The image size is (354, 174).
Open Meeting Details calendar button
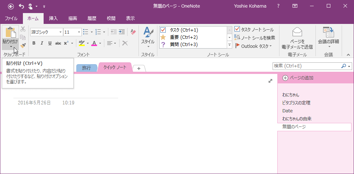pyautogui.click(x=329, y=37)
